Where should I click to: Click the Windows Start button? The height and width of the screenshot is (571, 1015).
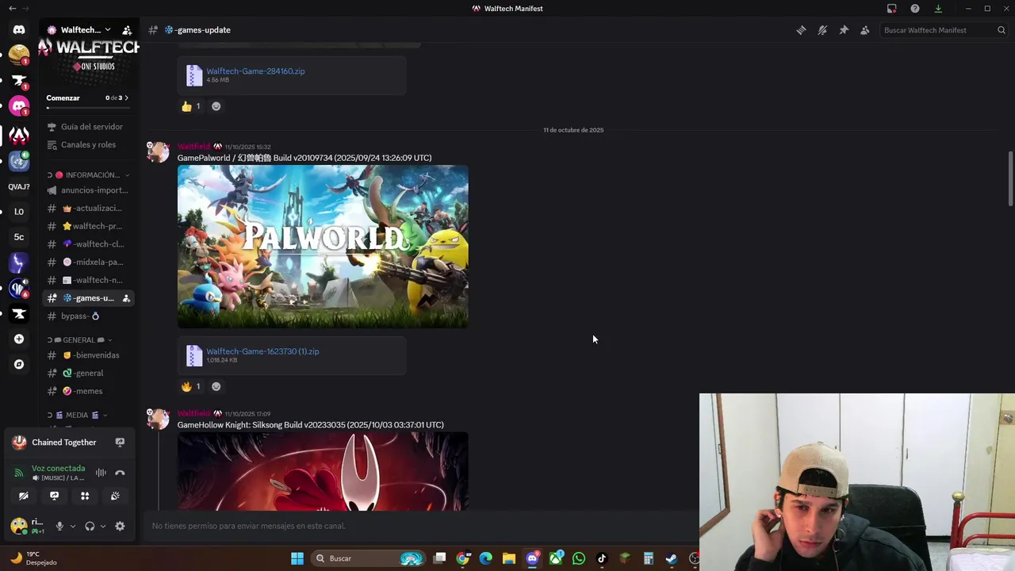pyautogui.click(x=297, y=558)
